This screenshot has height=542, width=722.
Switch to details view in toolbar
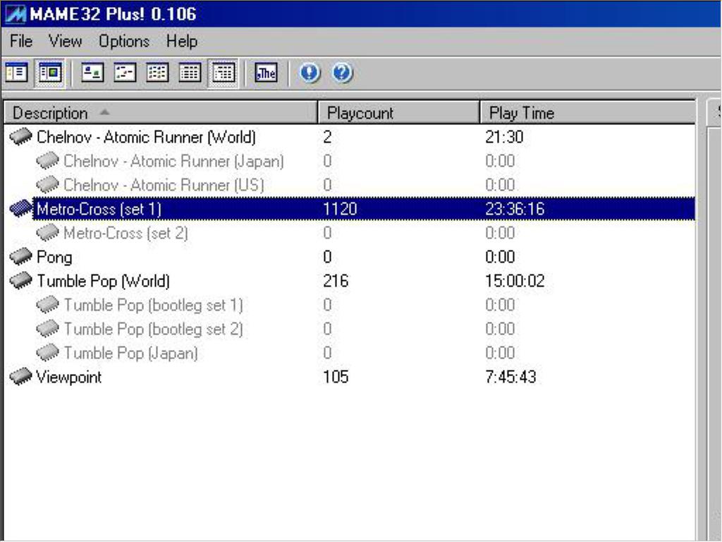tap(190, 73)
